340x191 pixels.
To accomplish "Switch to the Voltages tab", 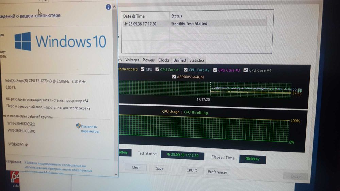I will tap(132, 60).
